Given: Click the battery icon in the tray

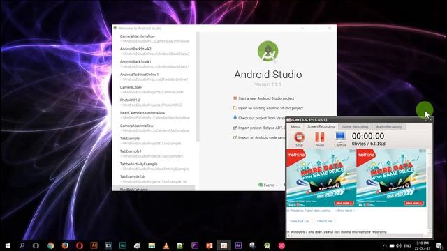Looking at the screenshot, I should click(392, 245).
